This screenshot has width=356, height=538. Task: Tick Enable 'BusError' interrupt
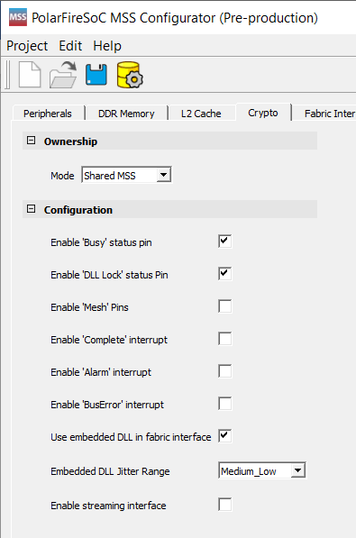tap(224, 404)
